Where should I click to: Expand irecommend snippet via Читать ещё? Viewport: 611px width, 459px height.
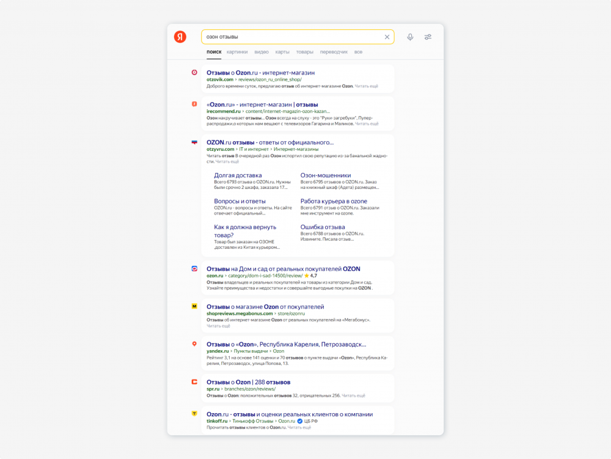coord(367,123)
